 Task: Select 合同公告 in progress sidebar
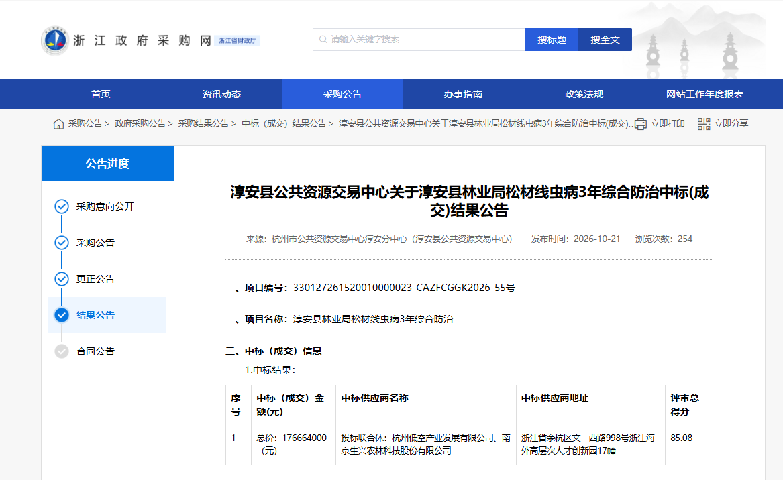coord(95,351)
